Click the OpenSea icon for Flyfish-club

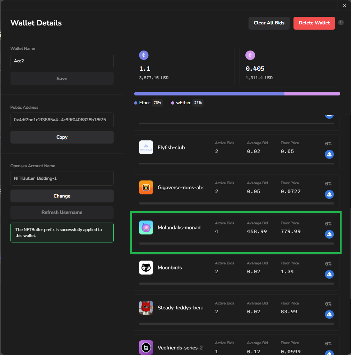point(329,154)
